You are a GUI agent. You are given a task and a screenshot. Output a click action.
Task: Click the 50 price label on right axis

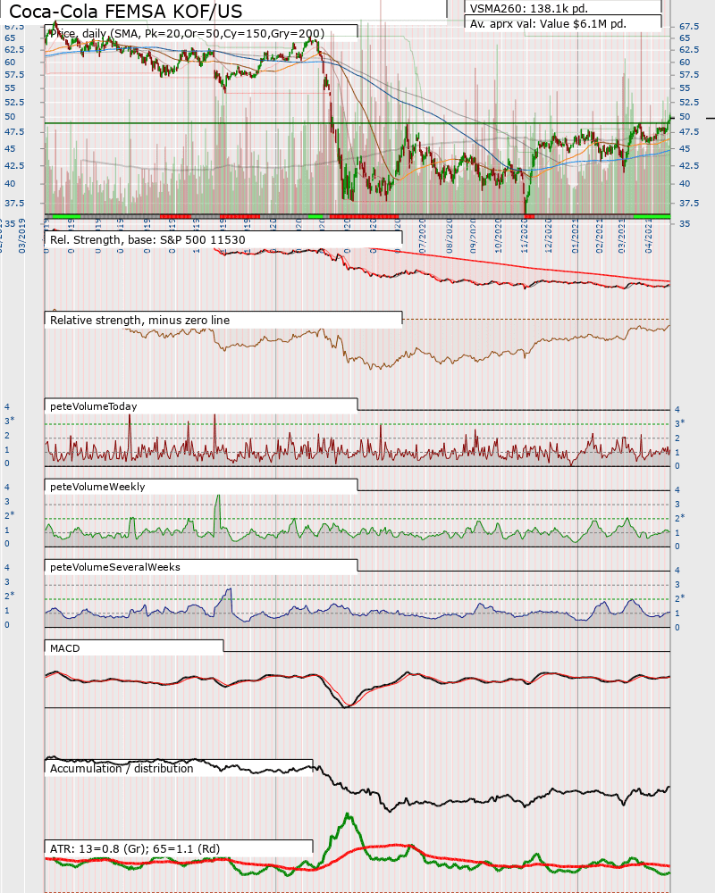click(685, 117)
